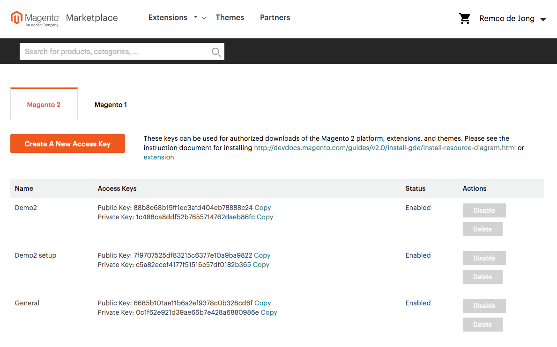This screenshot has height=347, width=557.
Task: Delete the Demo2 setup key
Action: pos(483,276)
